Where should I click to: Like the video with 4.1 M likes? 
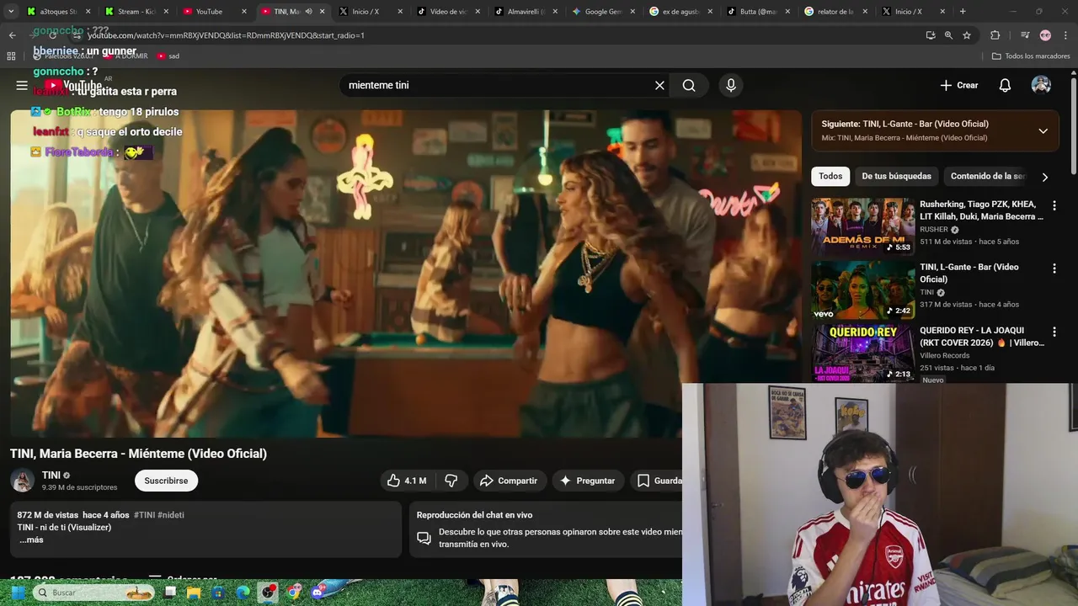tap(408, 481)
